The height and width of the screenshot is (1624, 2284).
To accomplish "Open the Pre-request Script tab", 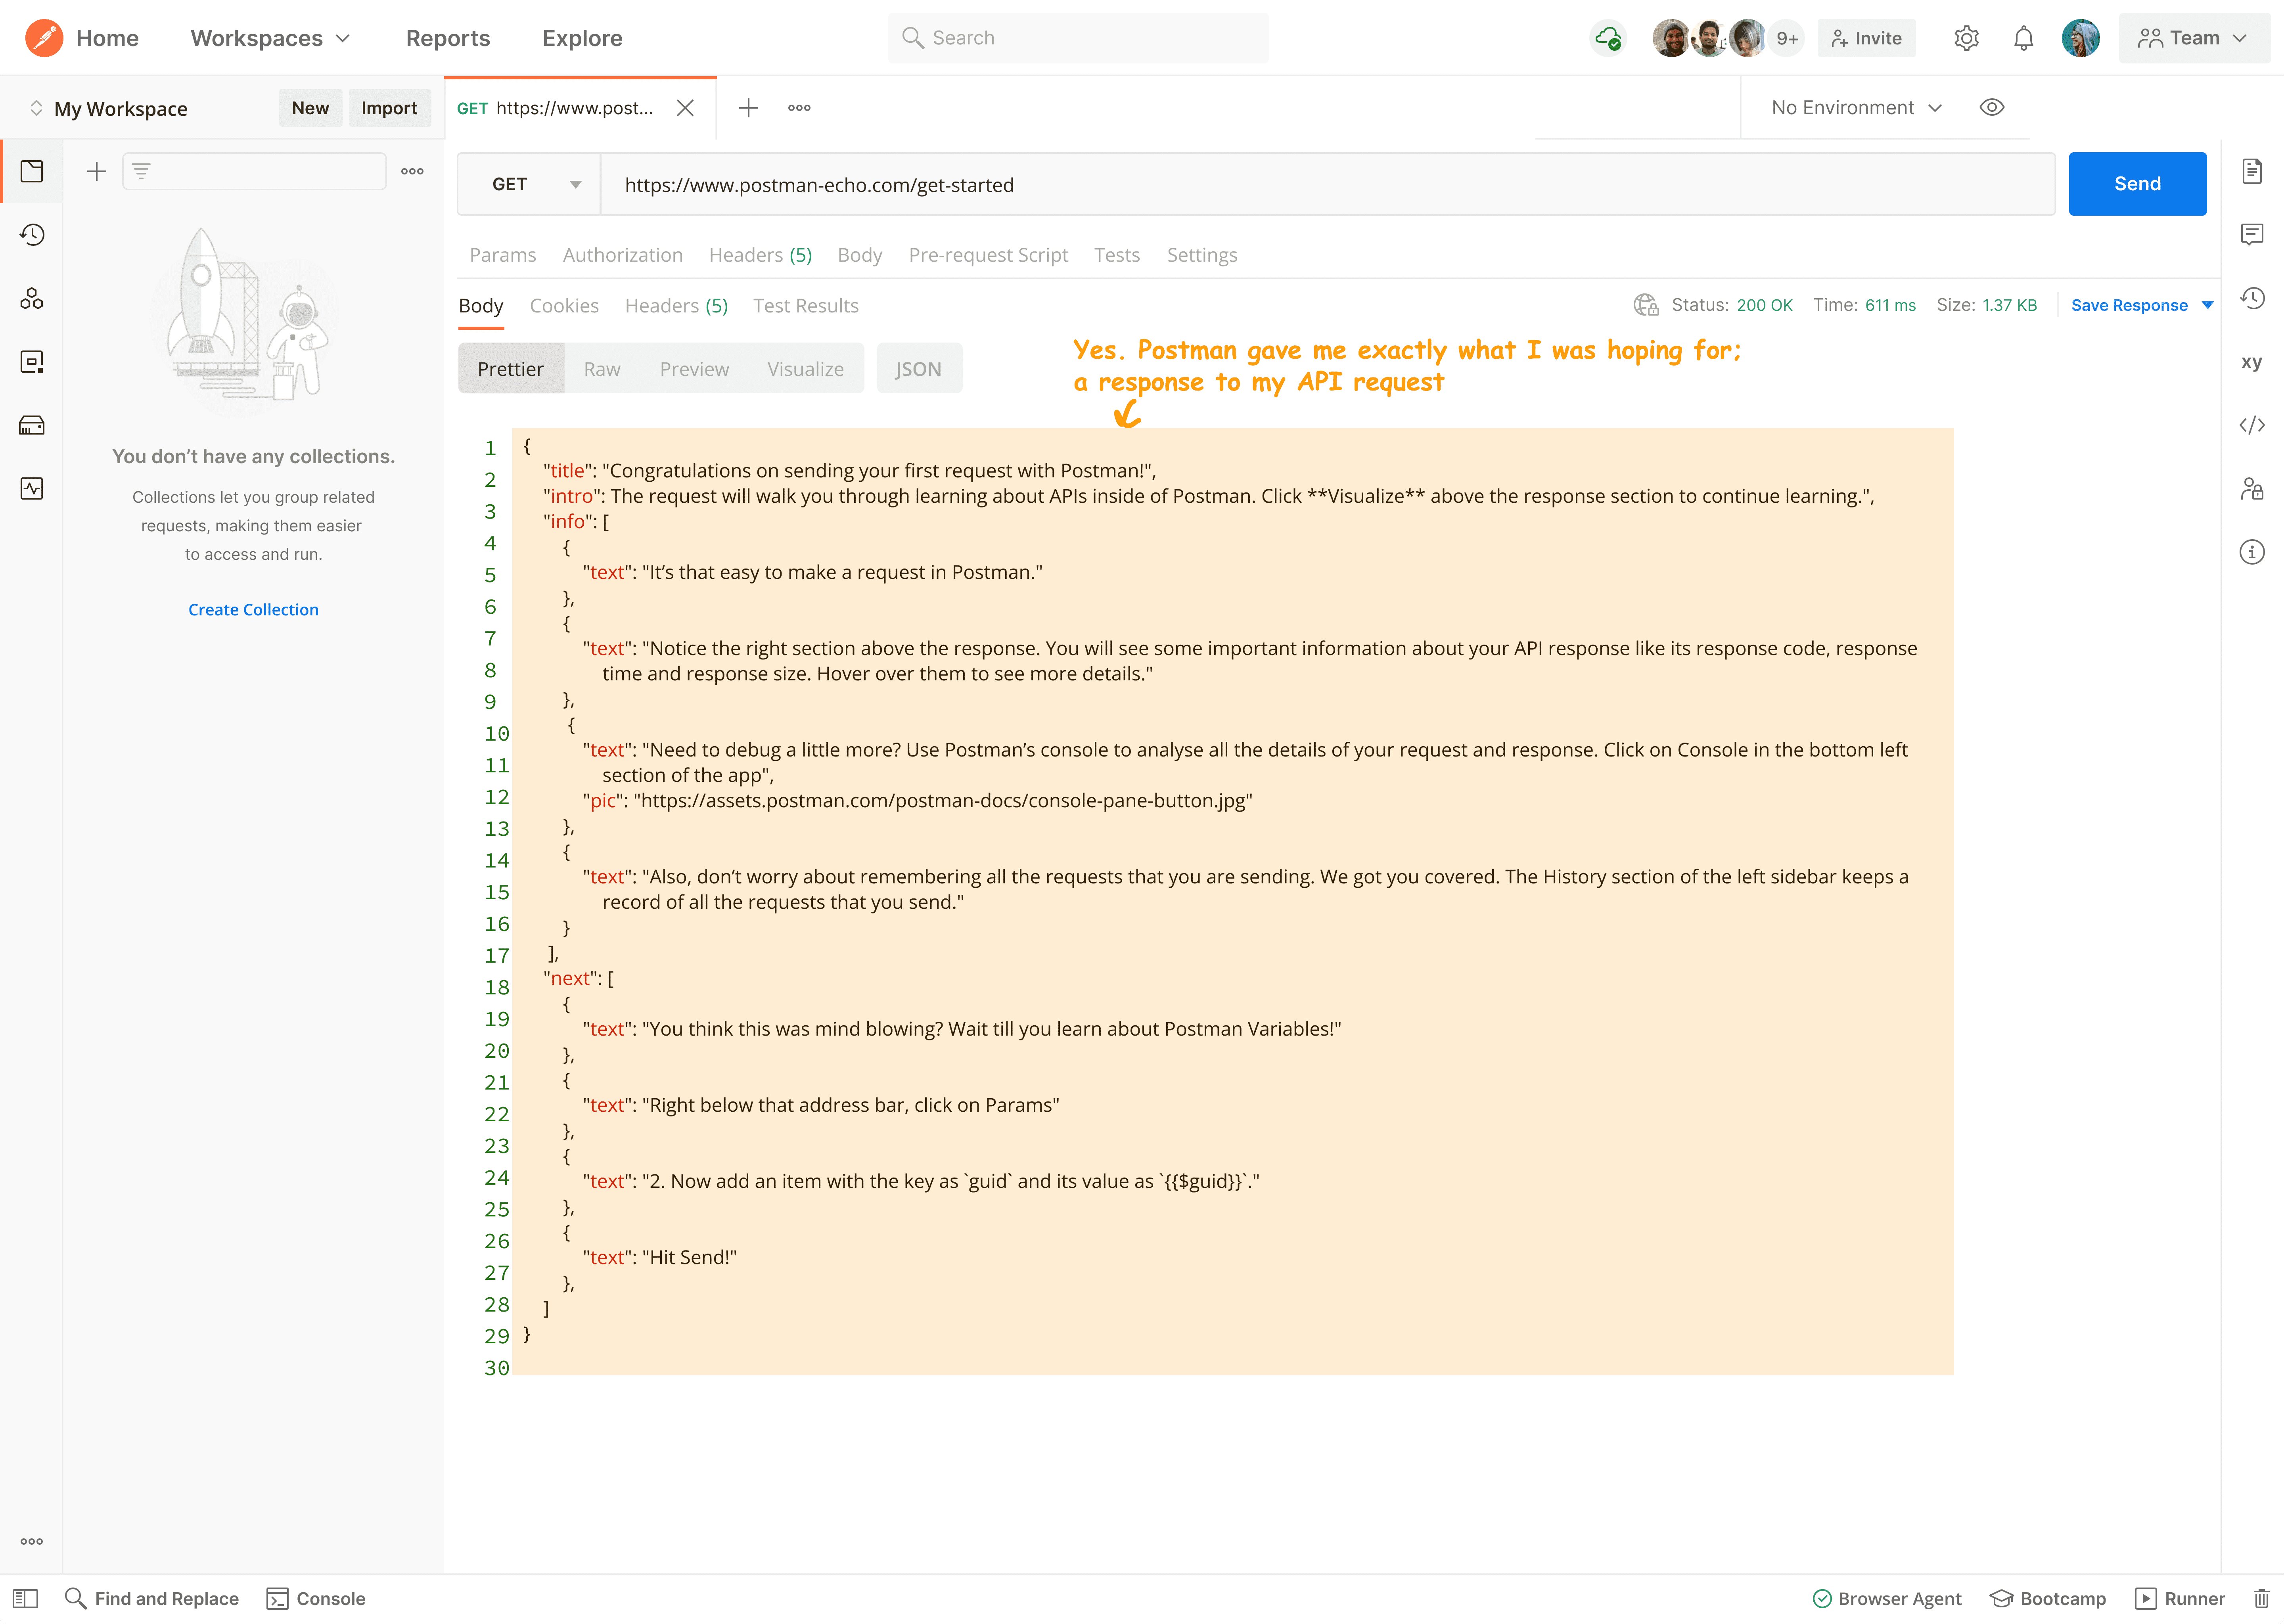I will (x=988, y=255).
